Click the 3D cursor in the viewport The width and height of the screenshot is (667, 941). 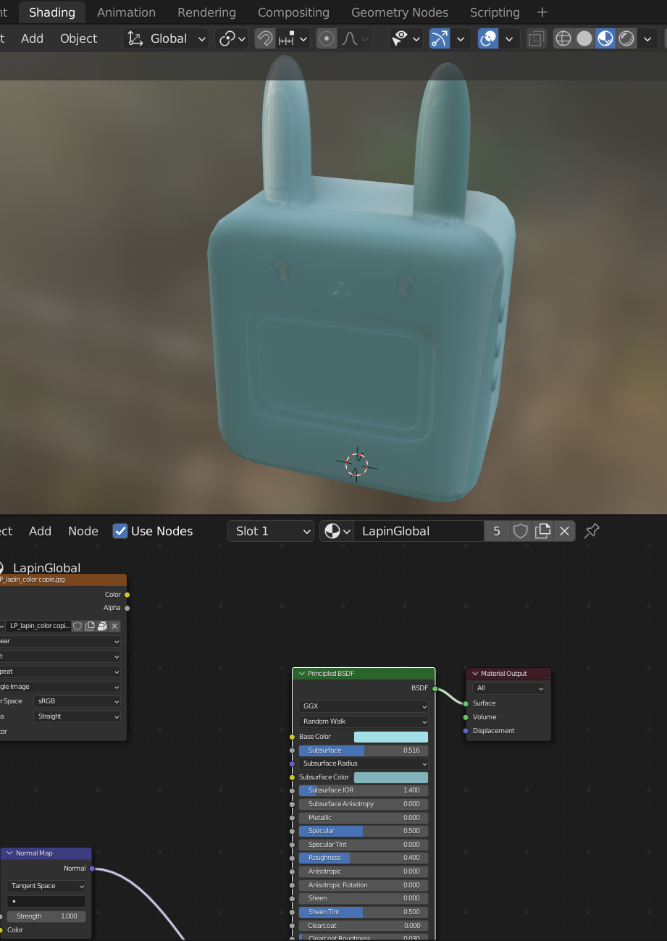point(356,464)
